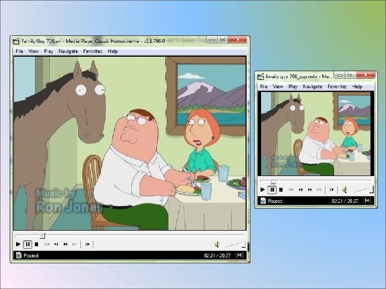Click Pause button in the large player window
Image resolution: width=386 pixels, height=289 pixels.
(27, 244)
